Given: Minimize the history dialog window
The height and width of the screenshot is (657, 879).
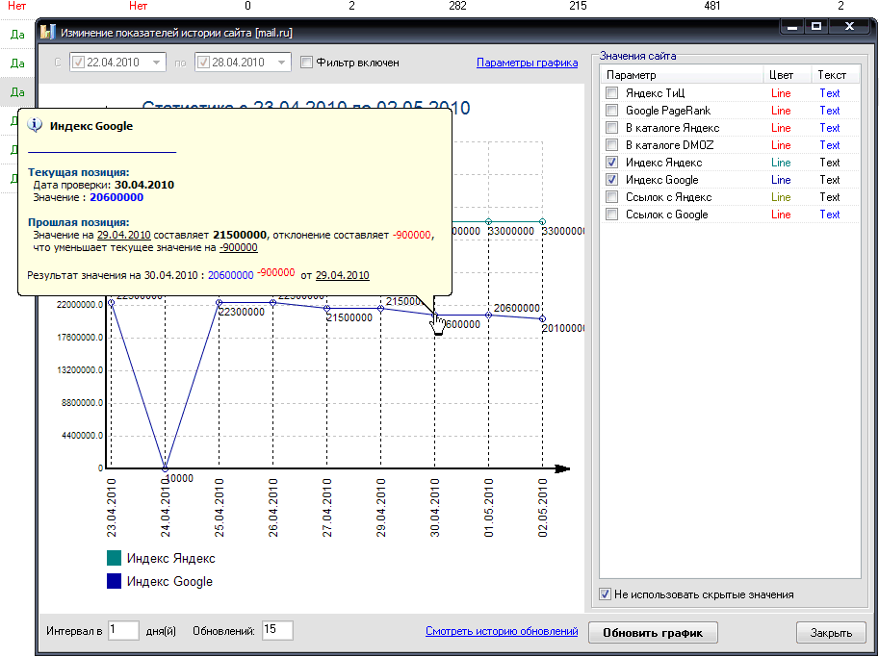Looking at the screenshot, I should pyautogui.click(x=791, y=27).
